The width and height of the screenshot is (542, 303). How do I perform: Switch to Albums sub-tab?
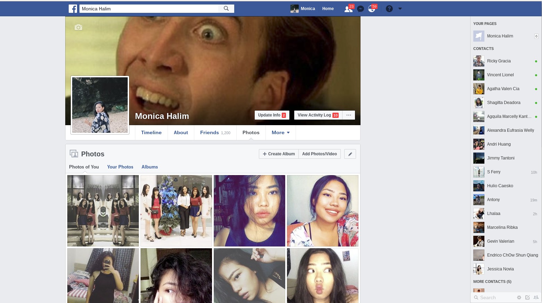[150, 167]
